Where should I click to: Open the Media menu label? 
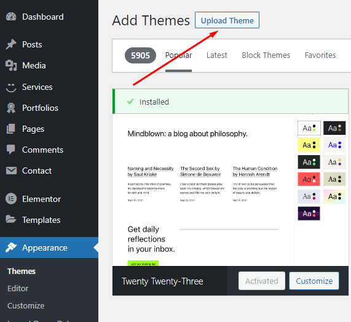click(x=34, y=65)
